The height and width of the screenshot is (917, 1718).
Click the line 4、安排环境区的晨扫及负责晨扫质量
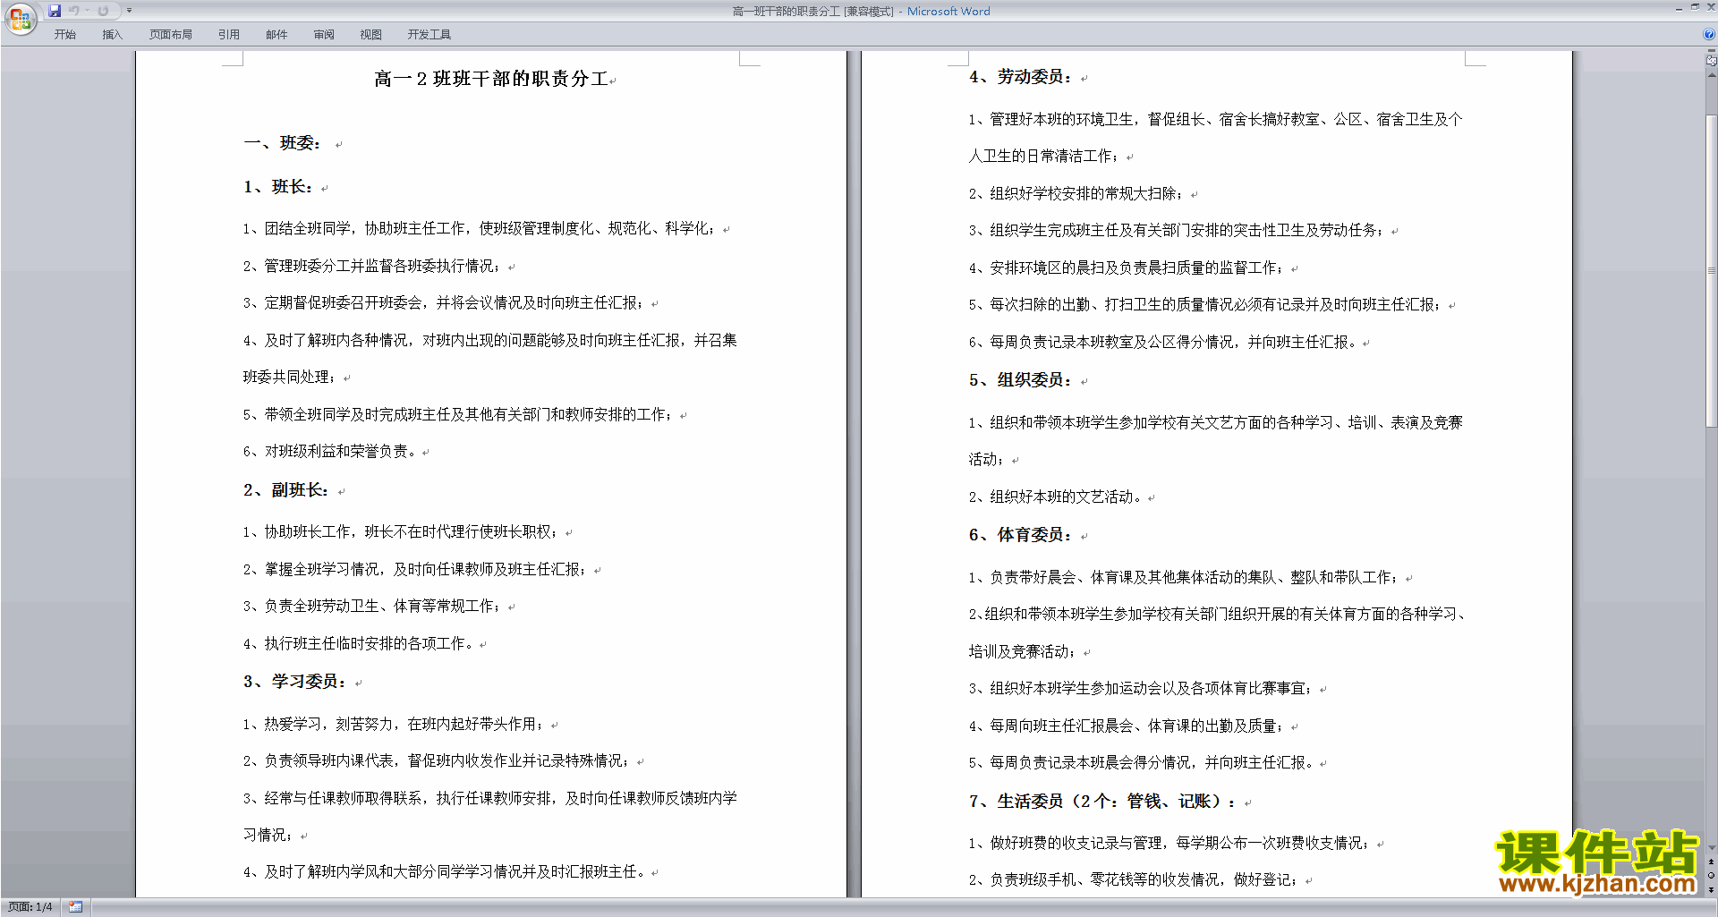(1128, 268)
